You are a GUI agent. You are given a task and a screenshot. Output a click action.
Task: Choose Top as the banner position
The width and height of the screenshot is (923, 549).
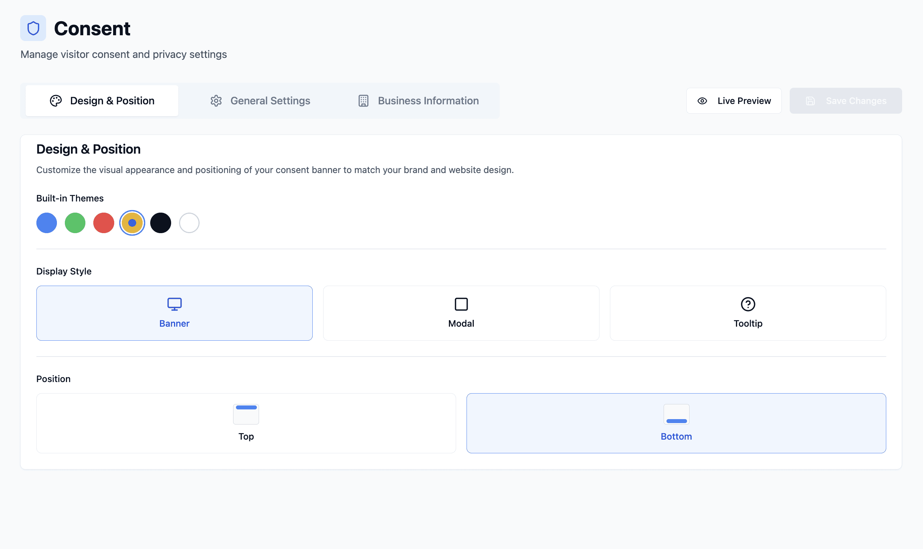click(x=246, y=423)
